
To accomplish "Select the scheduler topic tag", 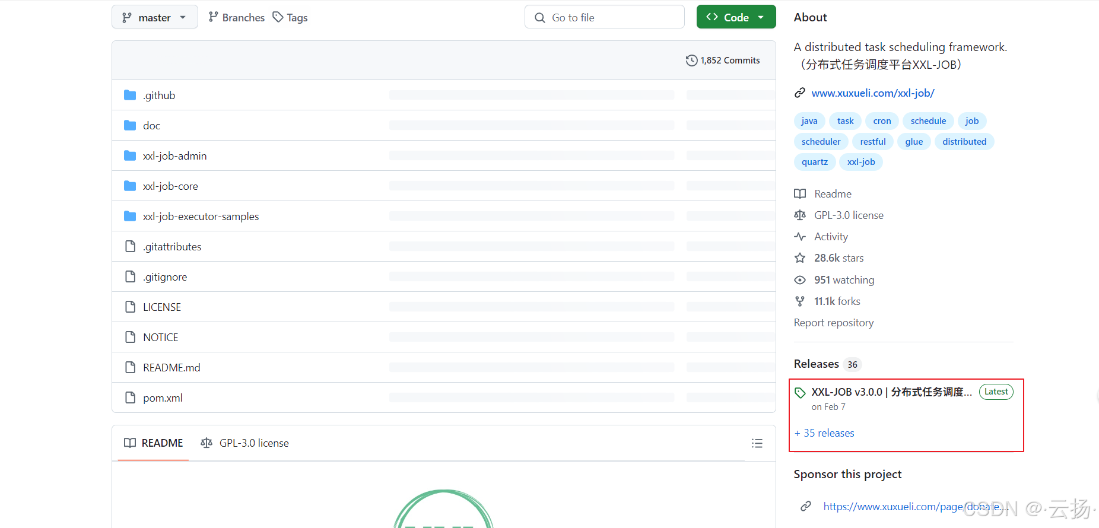I will pyautogui.click(x=821, y=142).
